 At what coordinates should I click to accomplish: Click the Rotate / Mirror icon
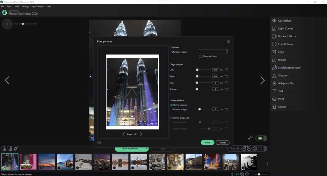pyautogui.click(x=274, y=36)
